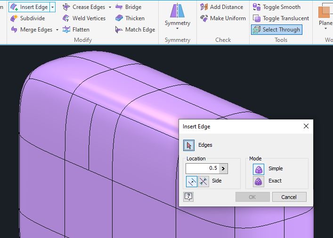The image size is (333, 238).
Task: Click the Flatten tool
Action: tap(76, 30)
